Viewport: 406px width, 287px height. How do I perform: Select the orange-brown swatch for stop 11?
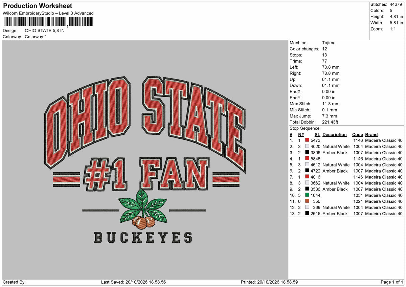point(307,201)
